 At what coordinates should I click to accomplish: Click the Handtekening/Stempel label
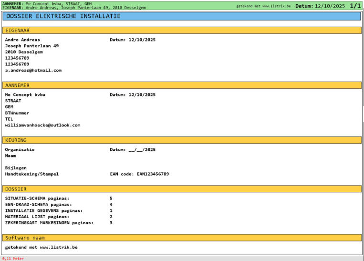[x=31, y=174]
